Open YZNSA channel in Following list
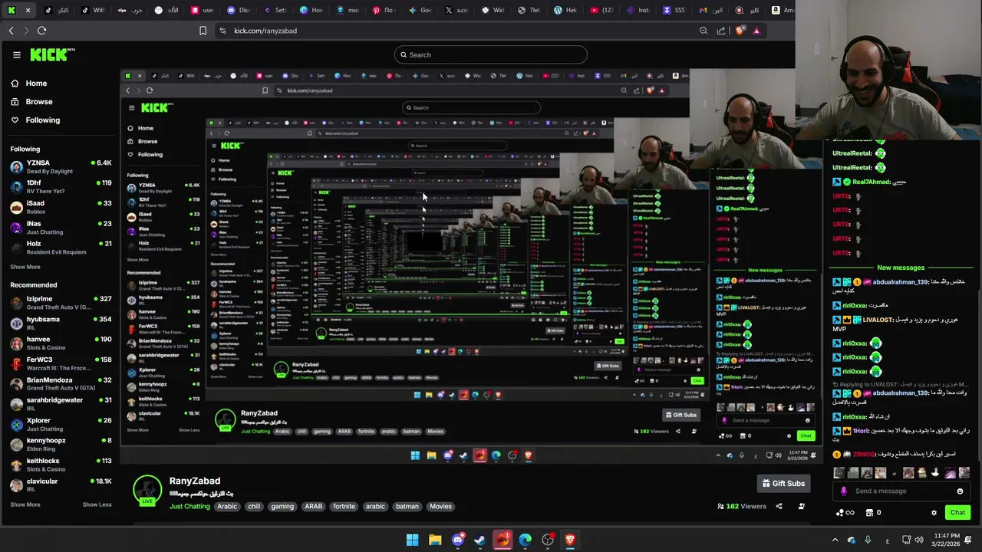982x552 pixels. 61,166
